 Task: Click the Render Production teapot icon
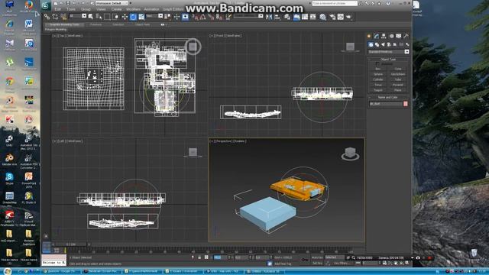coord(348,17)
